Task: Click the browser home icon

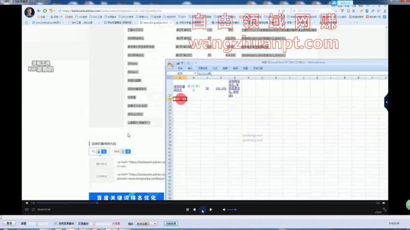Action: click(26, 23)
